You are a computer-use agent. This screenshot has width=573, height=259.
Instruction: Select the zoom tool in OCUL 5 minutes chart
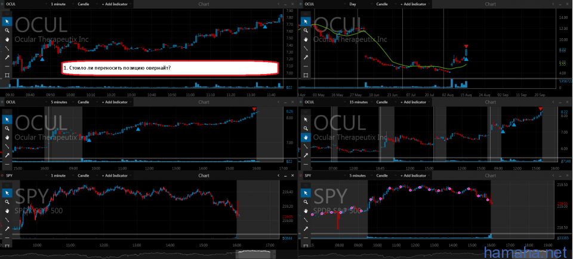(x=7, y=128)
